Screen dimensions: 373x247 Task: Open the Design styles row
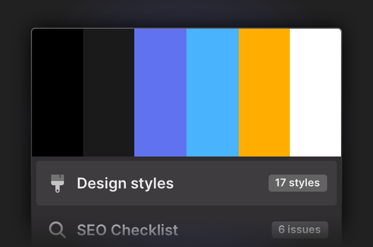[x=186, y=183]
